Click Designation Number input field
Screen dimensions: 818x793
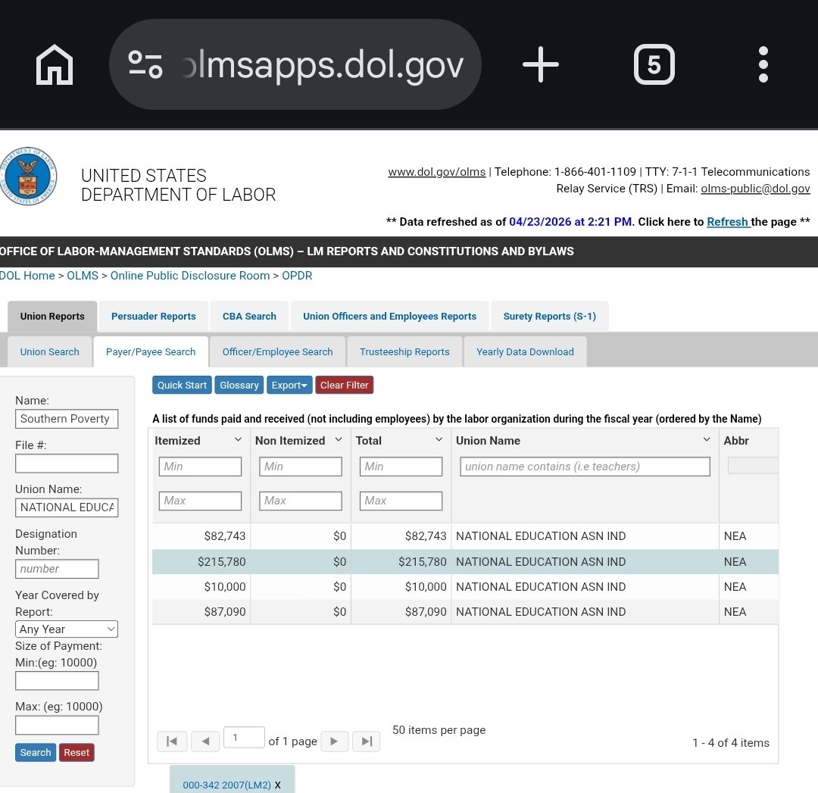click(x=57, y=569)
